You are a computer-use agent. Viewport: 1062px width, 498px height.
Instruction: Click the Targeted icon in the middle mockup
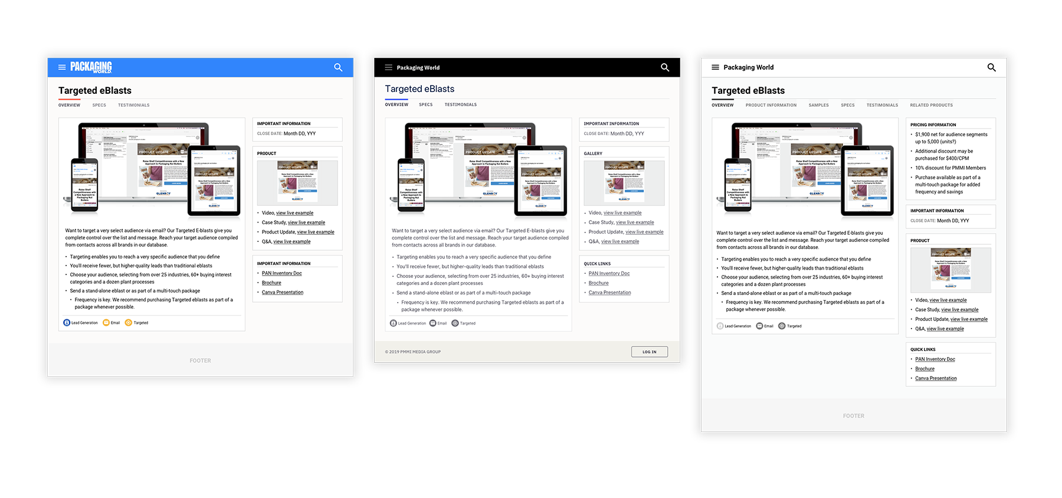point(455,323)
